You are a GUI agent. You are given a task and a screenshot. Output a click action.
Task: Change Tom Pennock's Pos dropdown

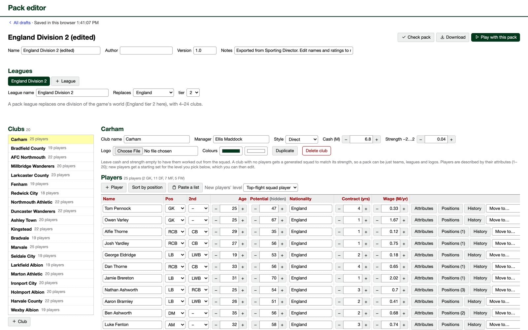(x=175, y=209)
